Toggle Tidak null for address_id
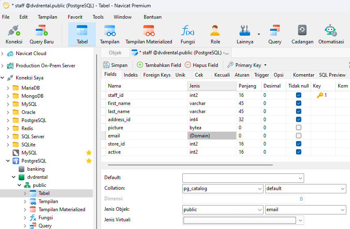 (298, 120)
